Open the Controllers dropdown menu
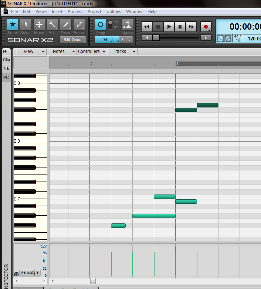Viewport: 261px width, 289px height. [92, 52]
